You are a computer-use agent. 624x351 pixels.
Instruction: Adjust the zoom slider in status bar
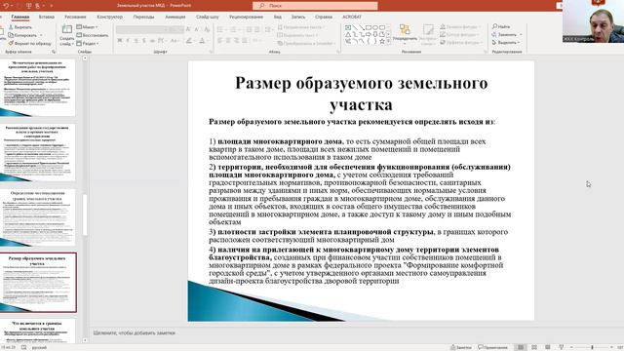[x=592, y=347]
